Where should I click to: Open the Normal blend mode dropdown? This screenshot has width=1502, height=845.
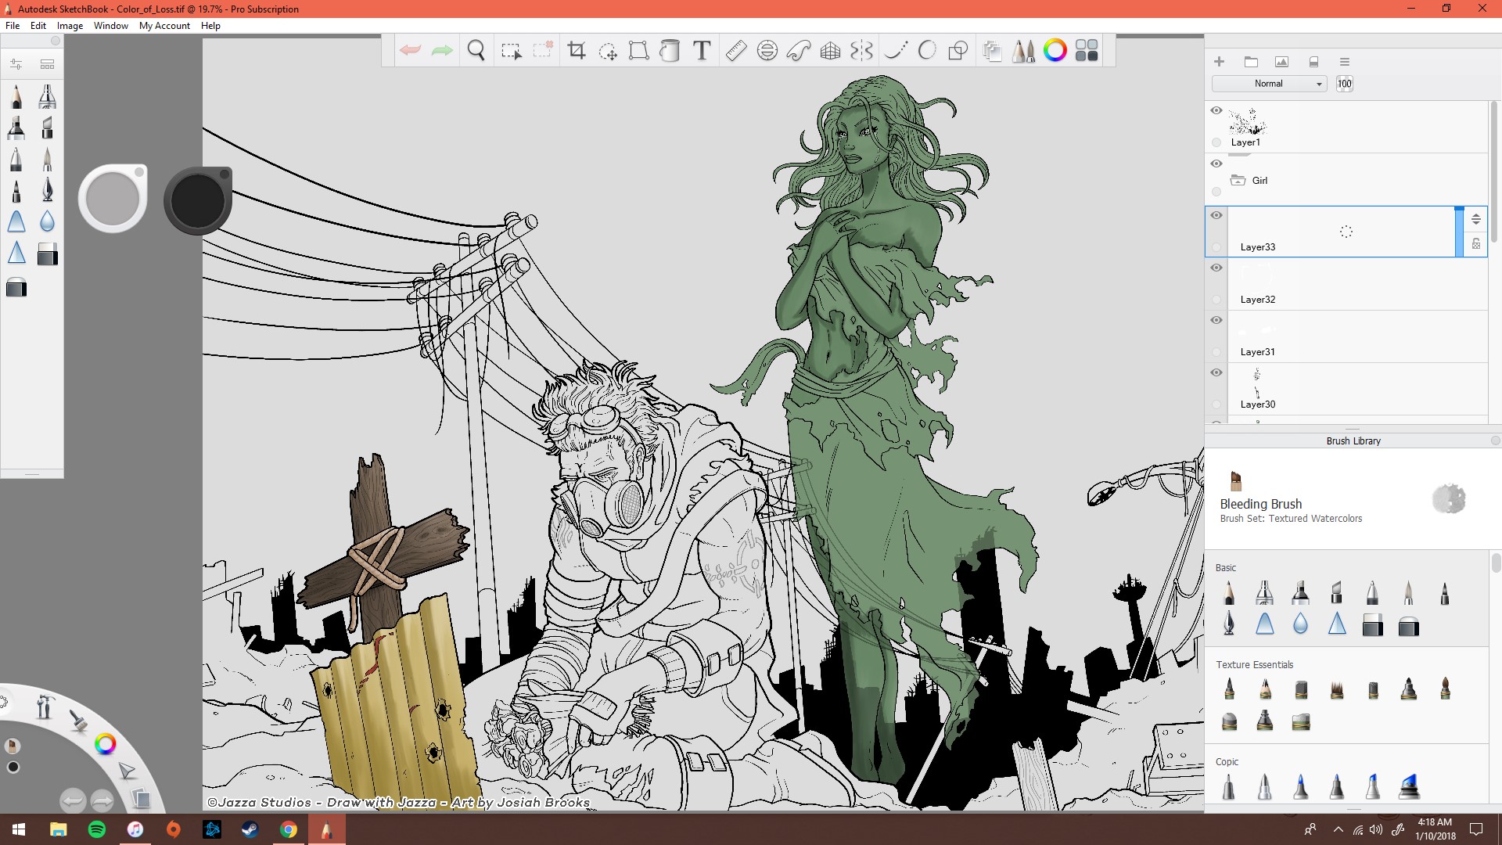coord(1269,84)
